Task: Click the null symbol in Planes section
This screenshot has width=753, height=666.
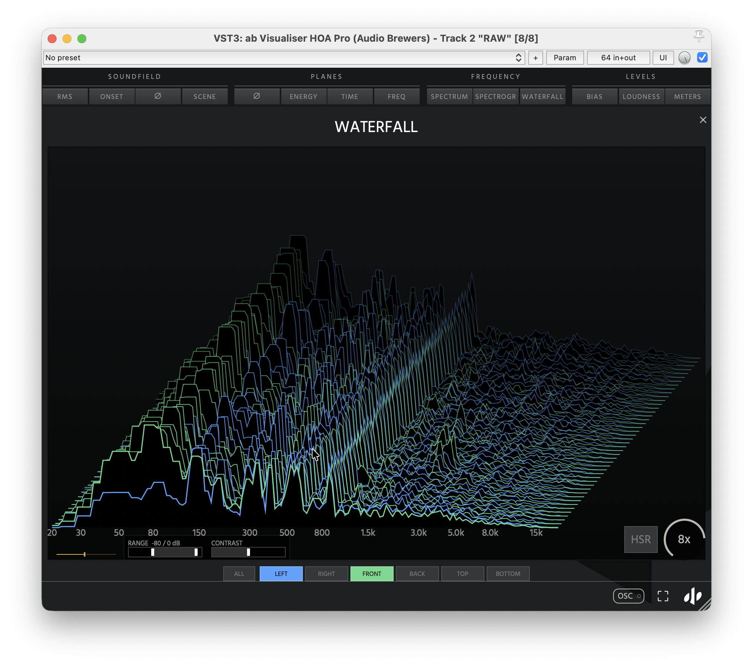Action: click(x=257, y=96)
